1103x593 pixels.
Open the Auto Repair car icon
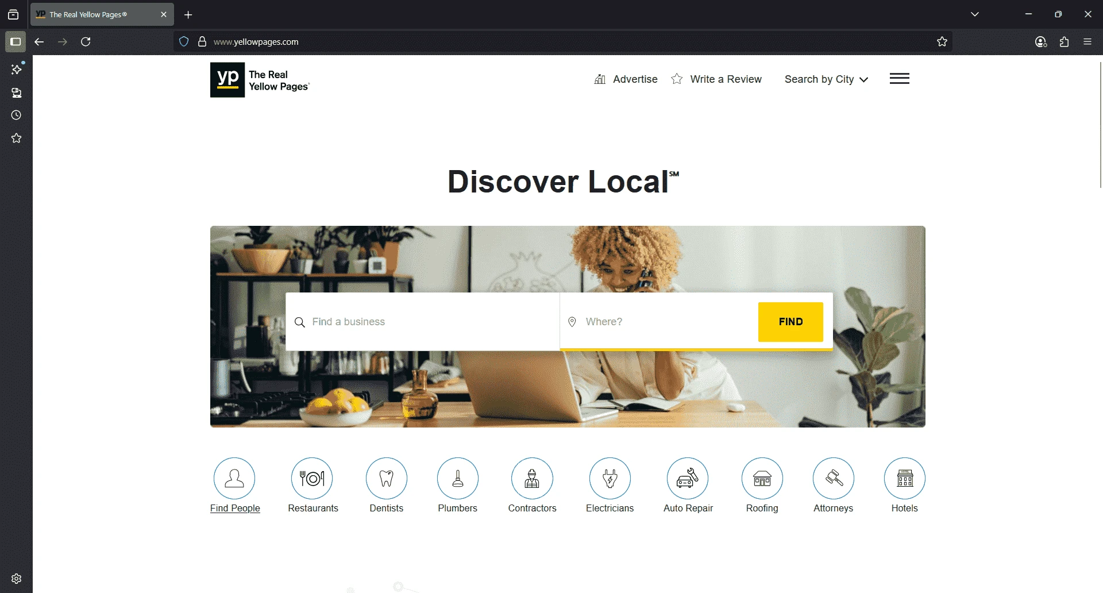point(687,478)
